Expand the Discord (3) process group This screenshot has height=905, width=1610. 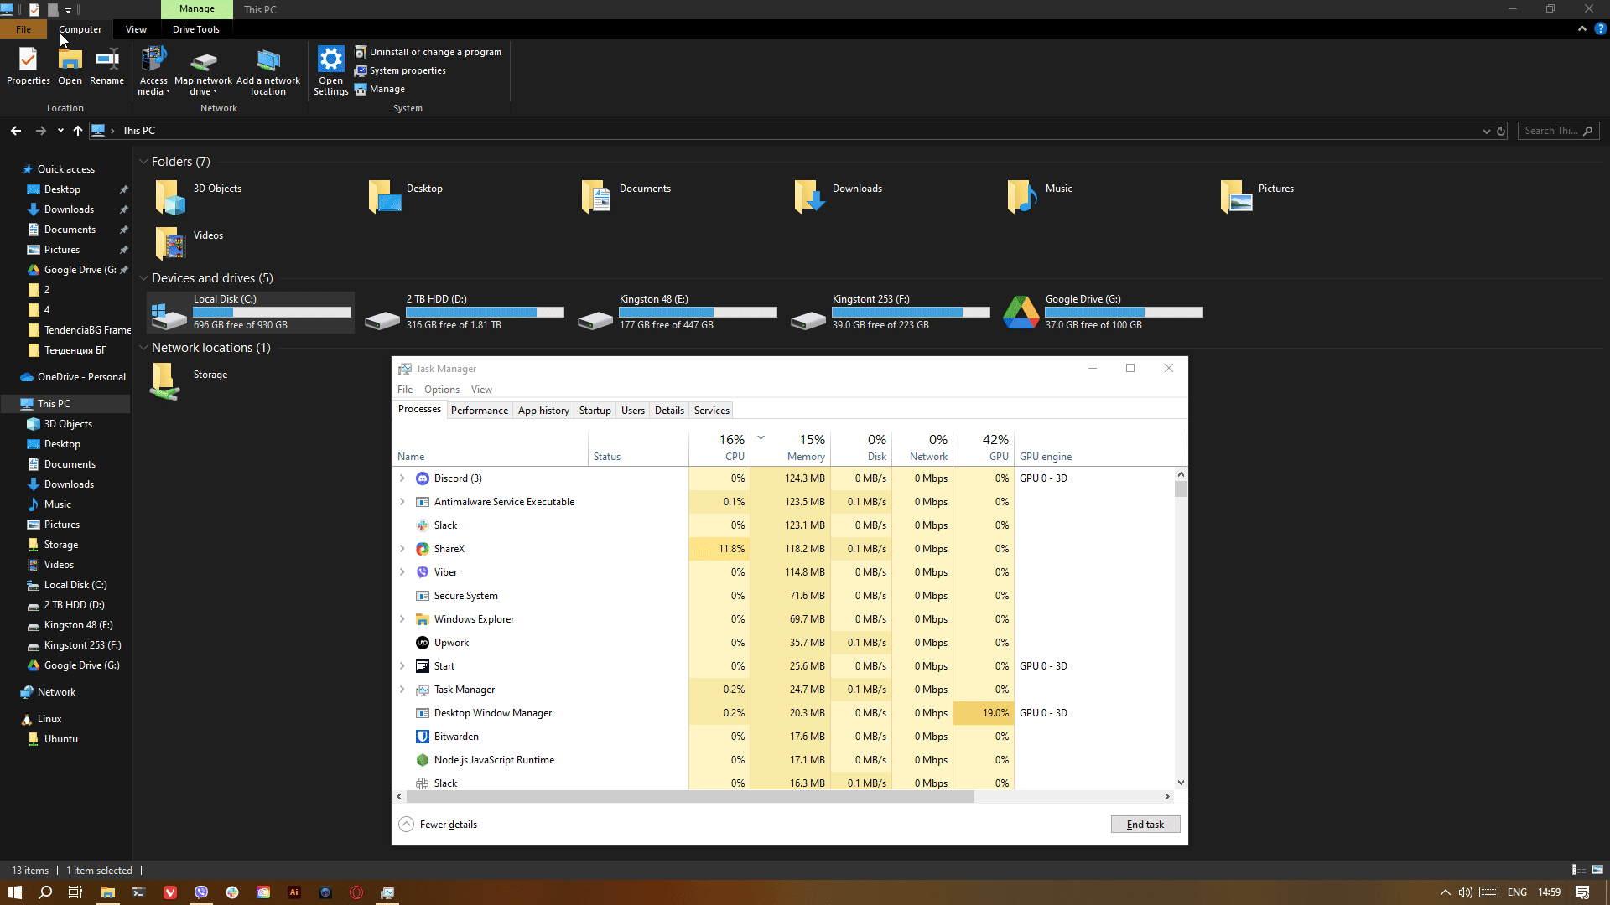[x=402, y=478]
